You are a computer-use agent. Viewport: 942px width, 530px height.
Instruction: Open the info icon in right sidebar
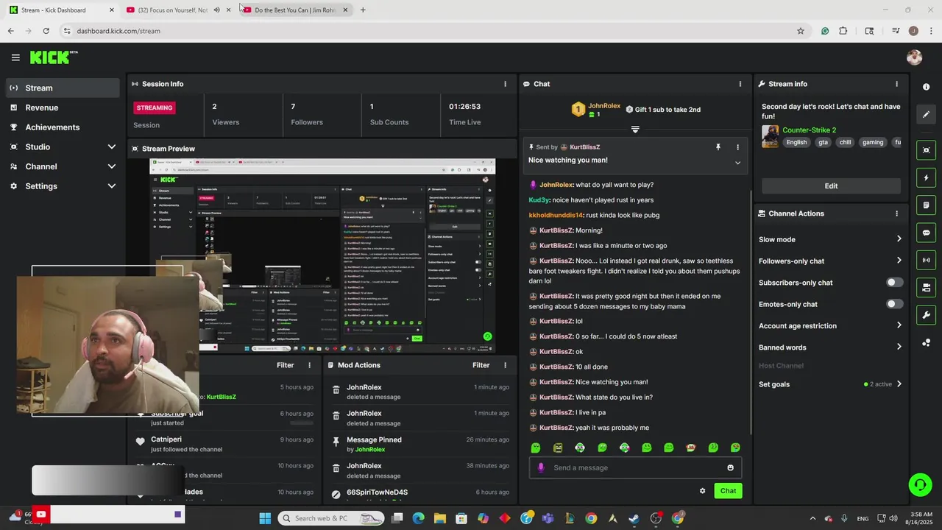click(926, 87)
